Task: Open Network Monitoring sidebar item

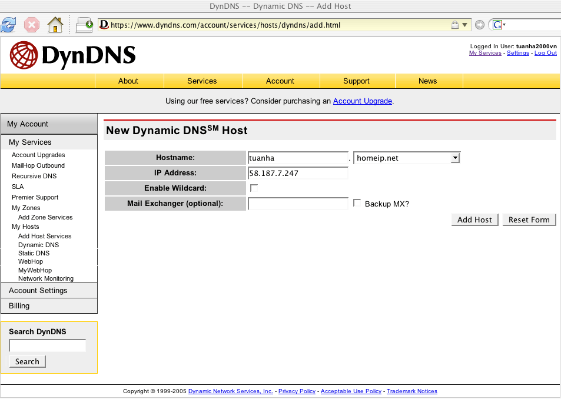Action: pyautogui.click(x=46, y=278)
